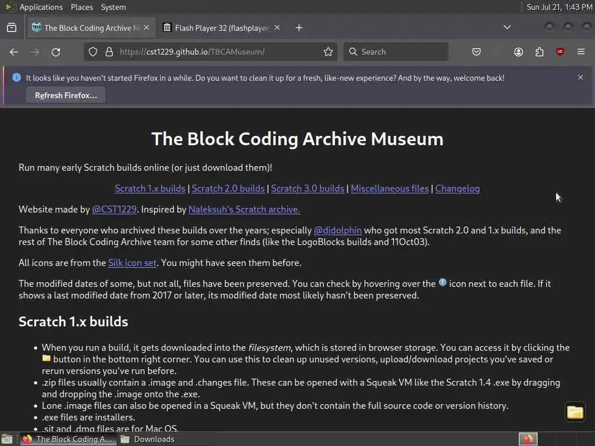Show desktop icon in bottom panel

point(7,439)
